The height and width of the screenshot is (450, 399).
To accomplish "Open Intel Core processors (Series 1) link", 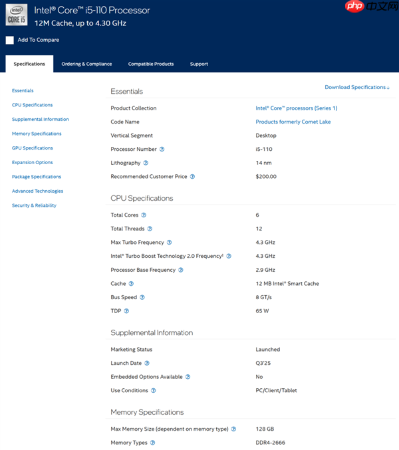I will coord(297,108).
